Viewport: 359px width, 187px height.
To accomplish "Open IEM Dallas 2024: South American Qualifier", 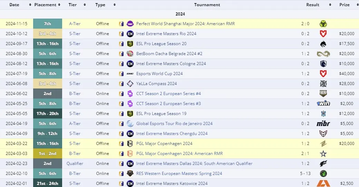I will [x=194, y=164].
